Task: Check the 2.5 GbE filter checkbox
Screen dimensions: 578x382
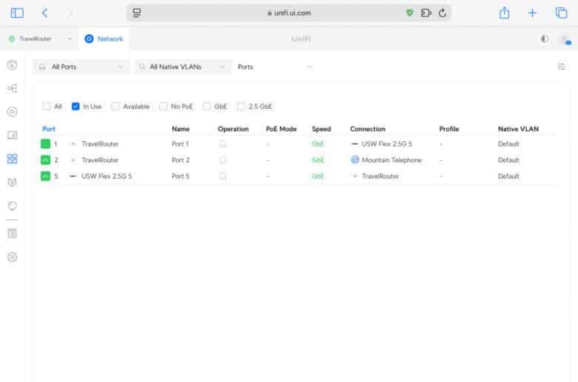Action: 241,107
